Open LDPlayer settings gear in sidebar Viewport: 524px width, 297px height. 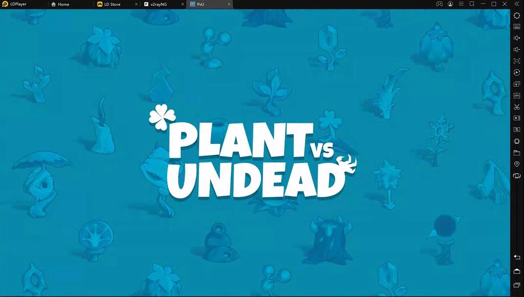[x=517, y=15]
